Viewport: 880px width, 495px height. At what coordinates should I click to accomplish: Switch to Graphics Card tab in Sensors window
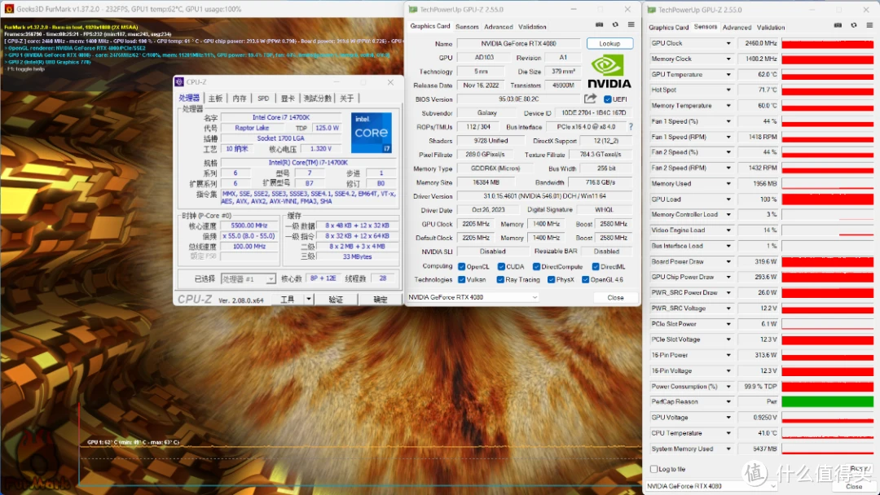[x=668, y=27]
